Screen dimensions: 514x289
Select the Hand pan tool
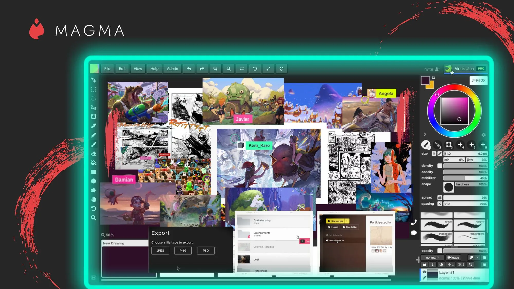coord(94,199)
